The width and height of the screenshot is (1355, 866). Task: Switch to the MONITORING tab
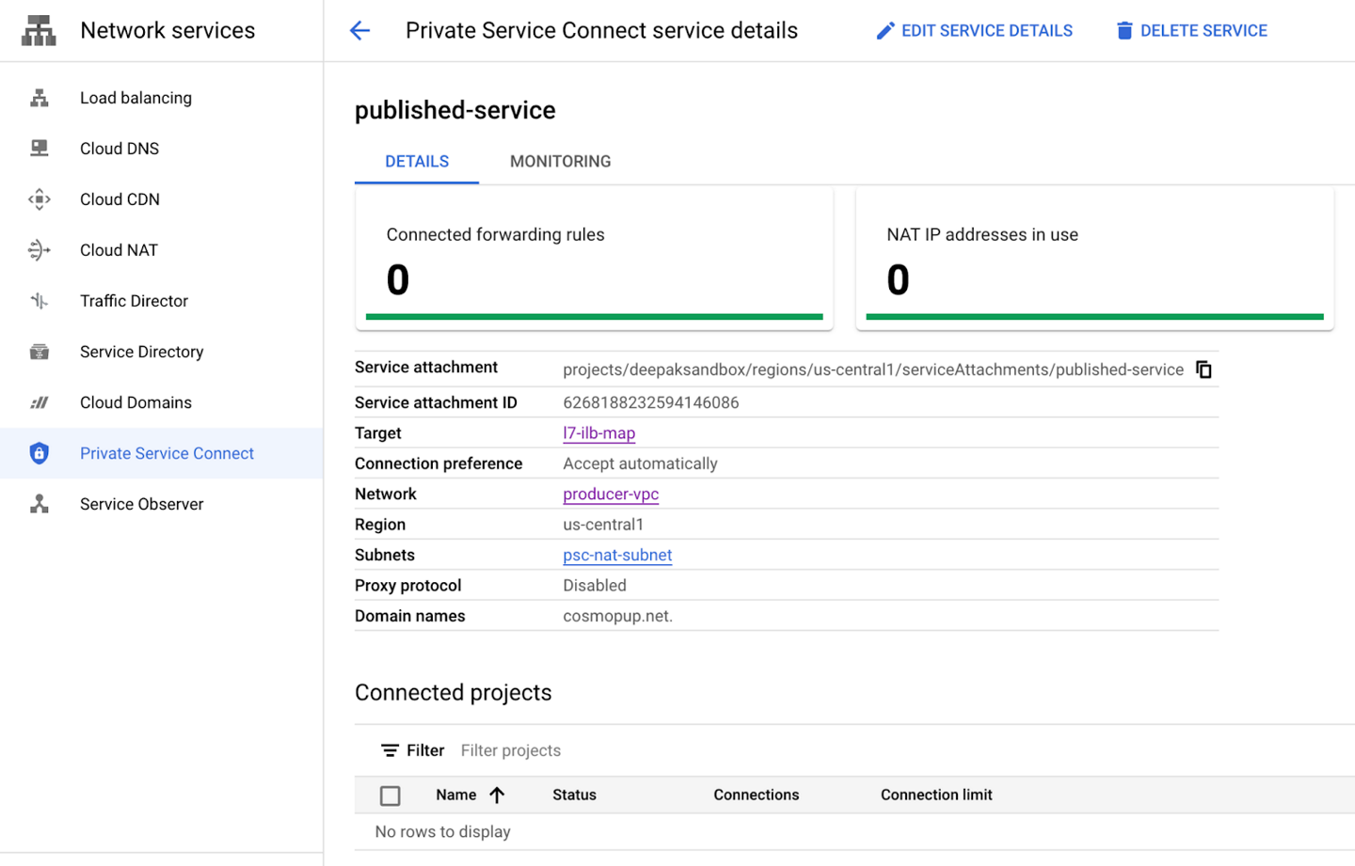tap(559, 161)
